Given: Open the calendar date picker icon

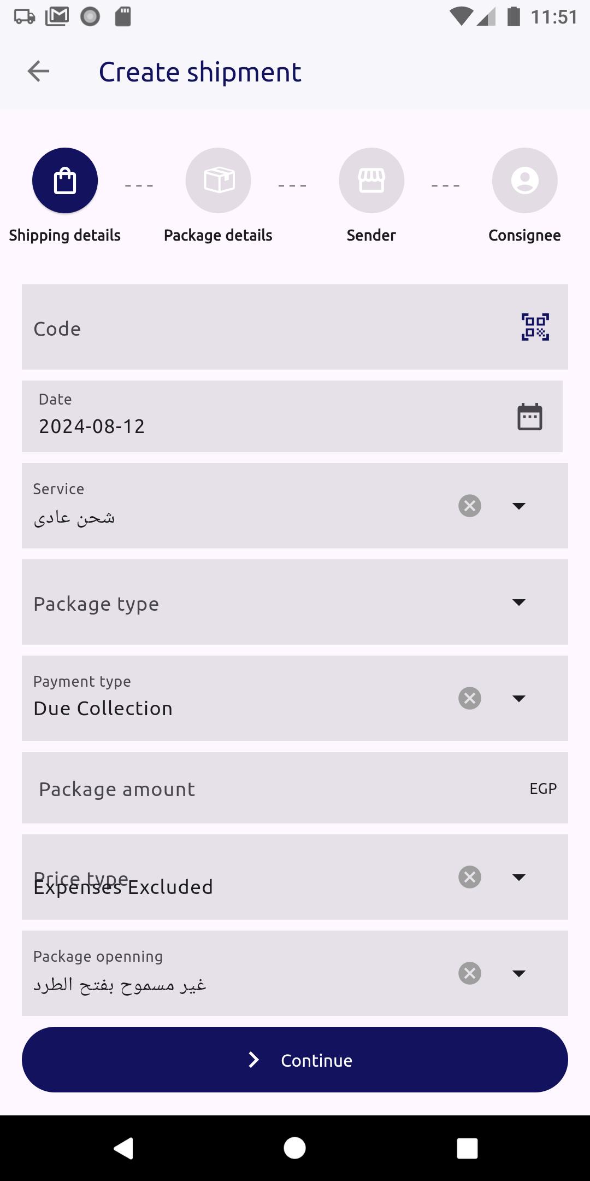Looking at the screenshot, I should coord(530,417).
